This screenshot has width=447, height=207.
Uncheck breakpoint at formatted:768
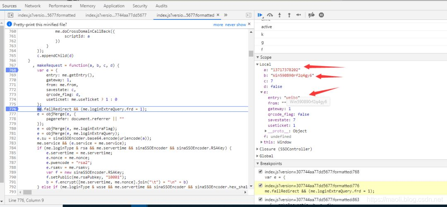[260, 172]
